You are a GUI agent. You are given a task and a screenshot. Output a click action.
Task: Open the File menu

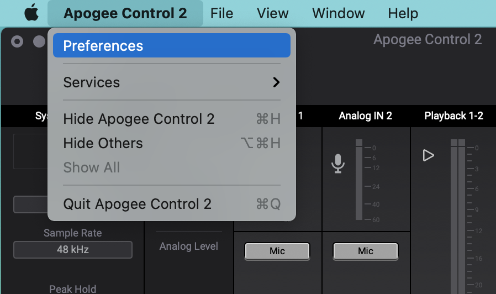221,13
